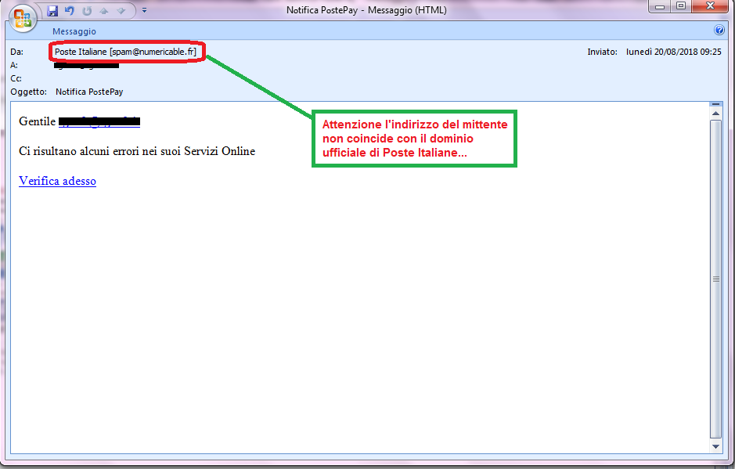Click the vertical scrollbar thumb in the message
Viewport: 735px width, 469px height.
[x=715, y=279]
